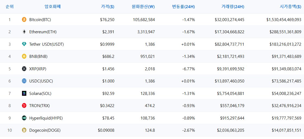Select Ethereum won value 3,313,947

coord(146,32)
